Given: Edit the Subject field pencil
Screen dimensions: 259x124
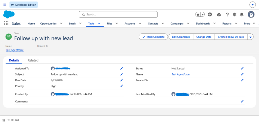Looking at the screenshot, I should click(122, 74).
